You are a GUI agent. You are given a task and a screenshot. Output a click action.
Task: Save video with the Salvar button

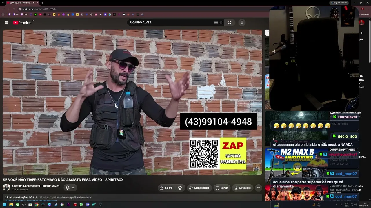pos(221,188)
